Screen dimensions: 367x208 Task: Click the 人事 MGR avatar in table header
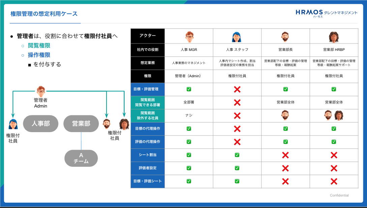(x=189, y=36)
